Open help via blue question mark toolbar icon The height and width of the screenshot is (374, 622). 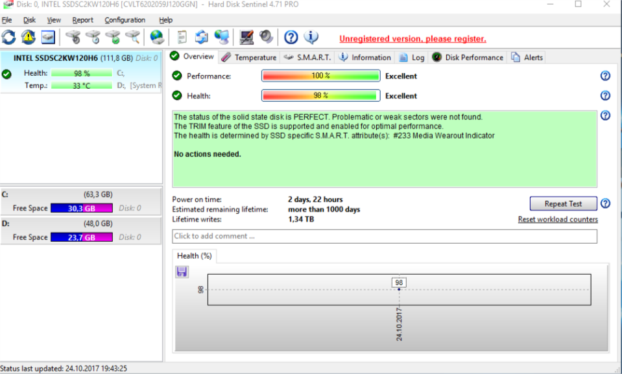click(x=291, y=38)
